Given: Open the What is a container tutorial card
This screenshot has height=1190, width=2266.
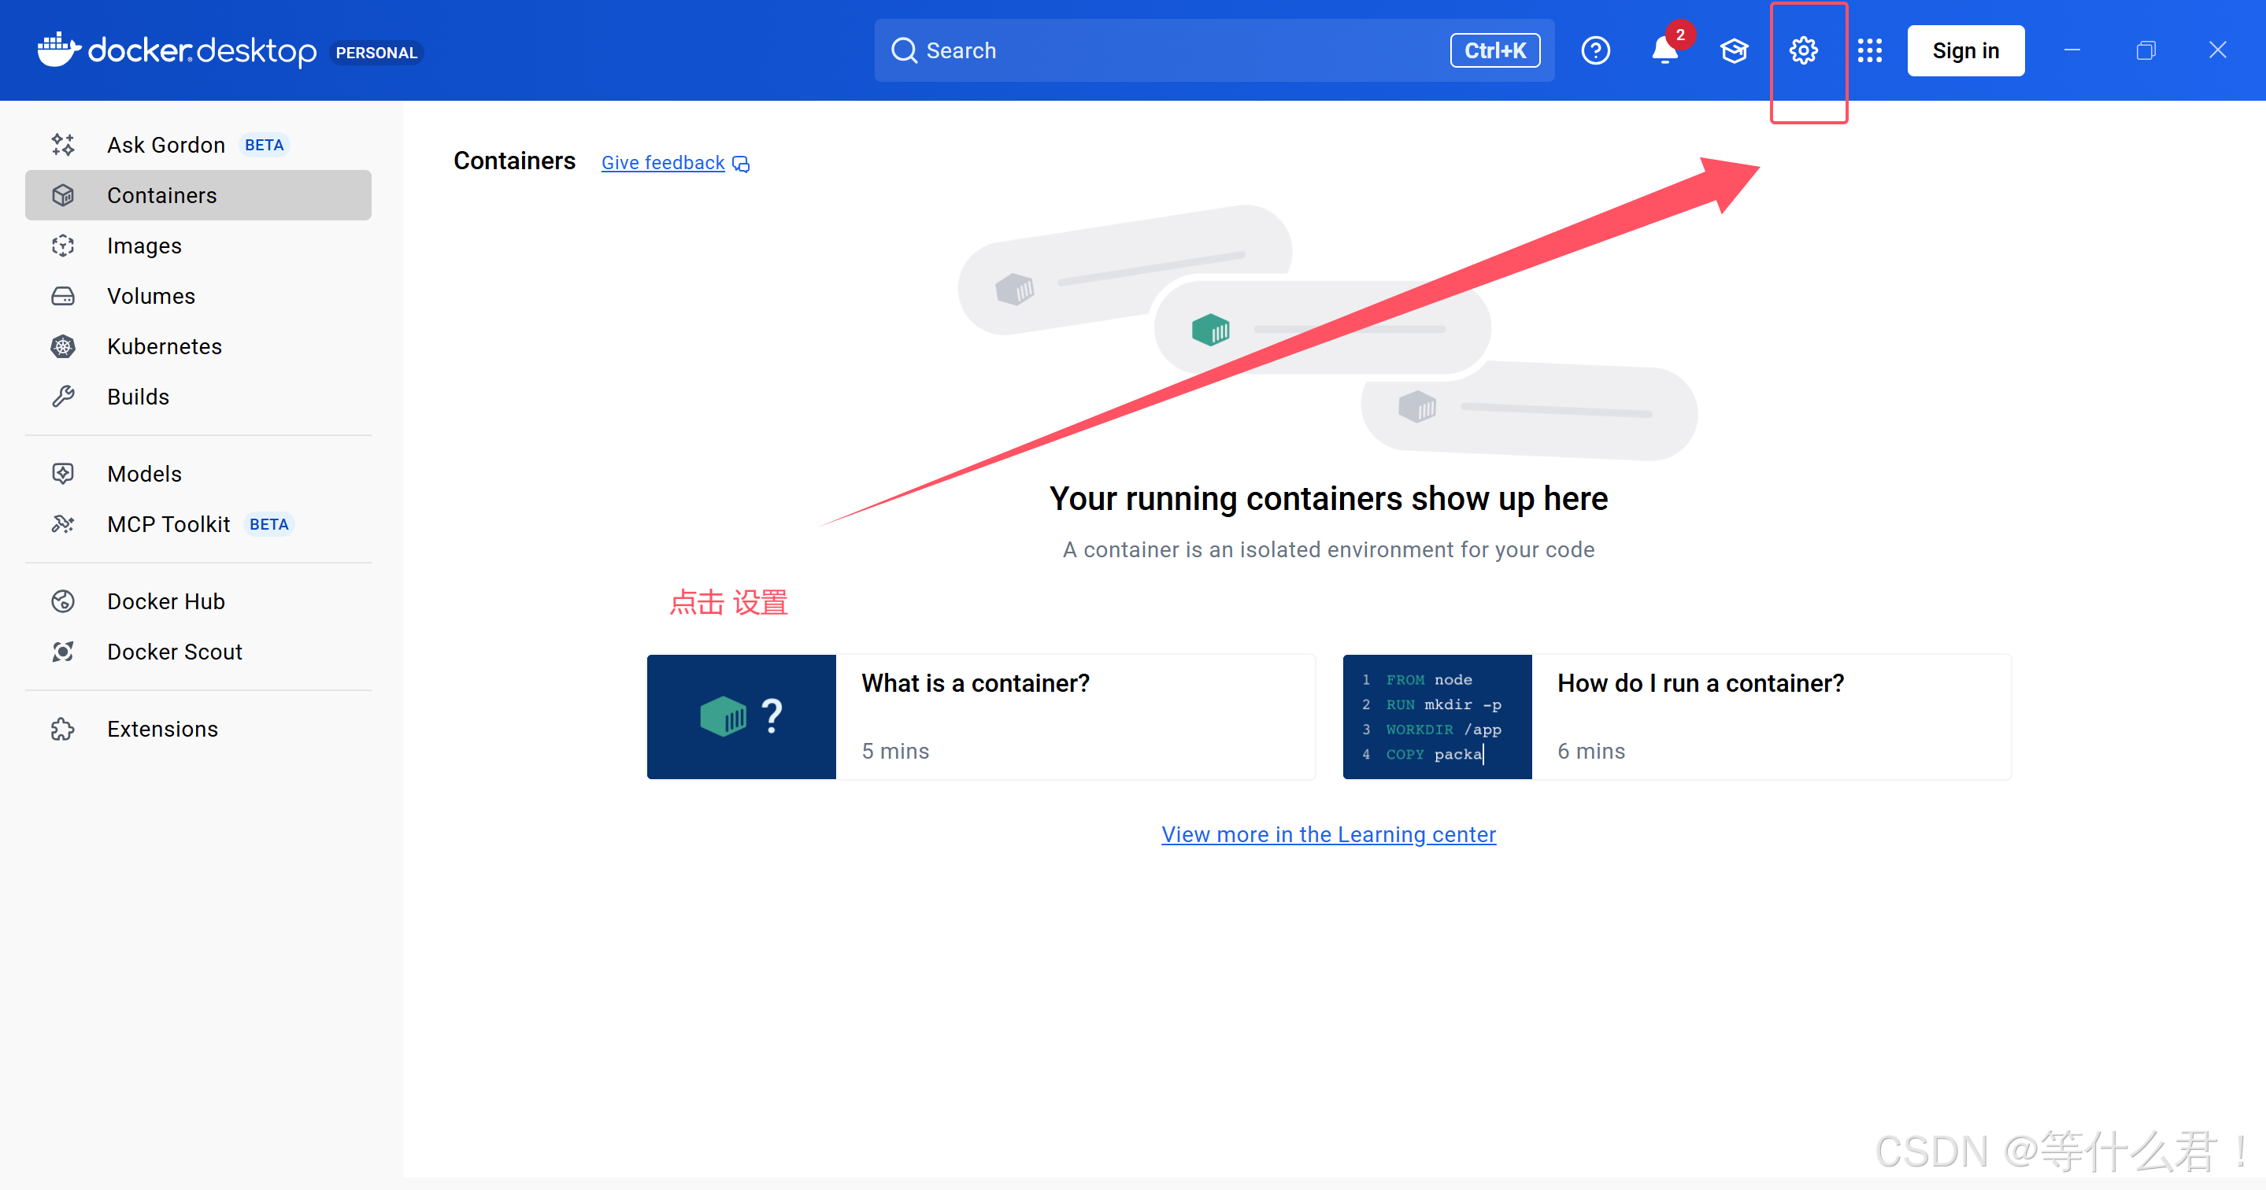Looking at the screenshot, I should 980,717.
